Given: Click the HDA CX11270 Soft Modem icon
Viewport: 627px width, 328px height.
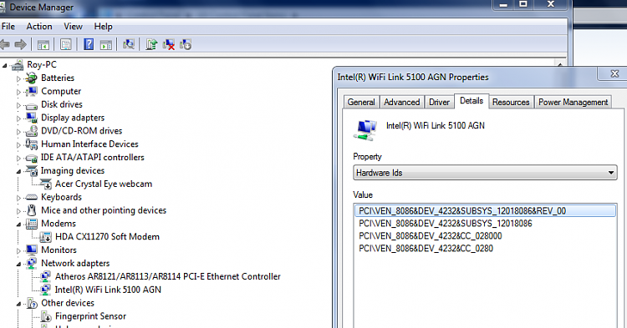Looking at the screenshot, I should [46, 237].
